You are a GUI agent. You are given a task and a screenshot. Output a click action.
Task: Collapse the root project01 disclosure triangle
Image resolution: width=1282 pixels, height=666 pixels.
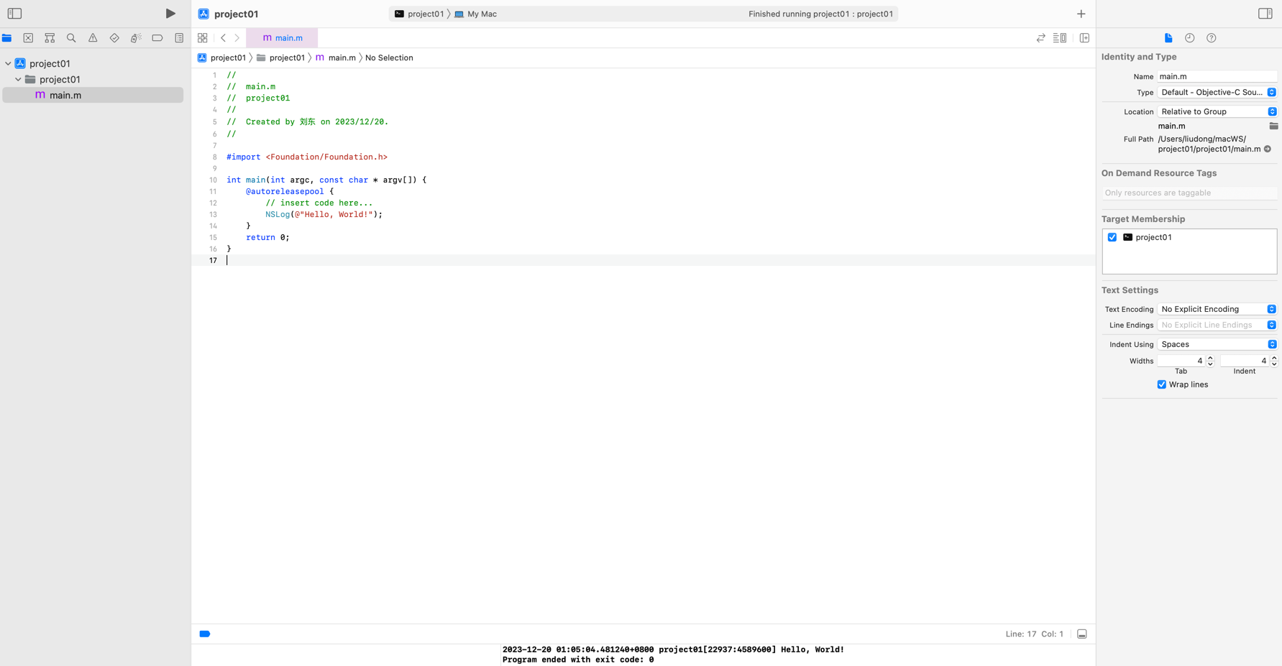tap(8, 64)
